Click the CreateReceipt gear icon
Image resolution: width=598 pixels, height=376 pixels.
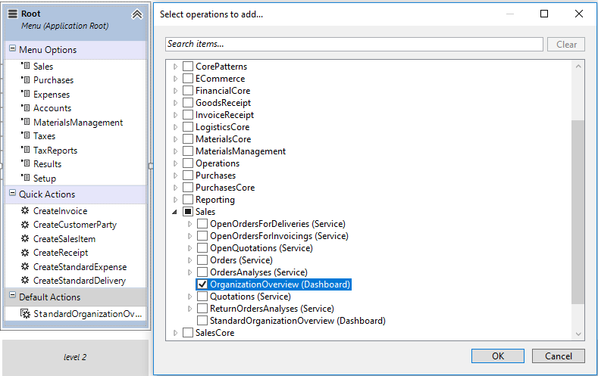click(25, 253)
